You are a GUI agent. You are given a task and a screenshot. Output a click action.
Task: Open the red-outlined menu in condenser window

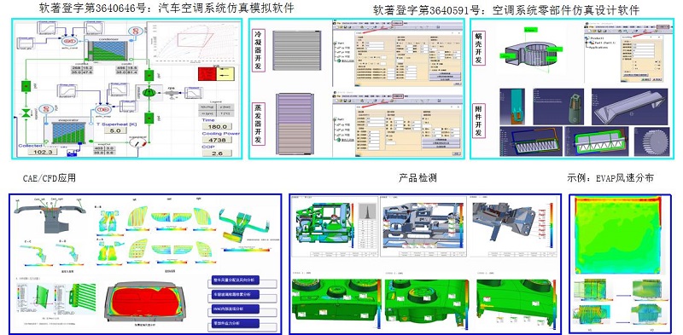click(398, 22)
